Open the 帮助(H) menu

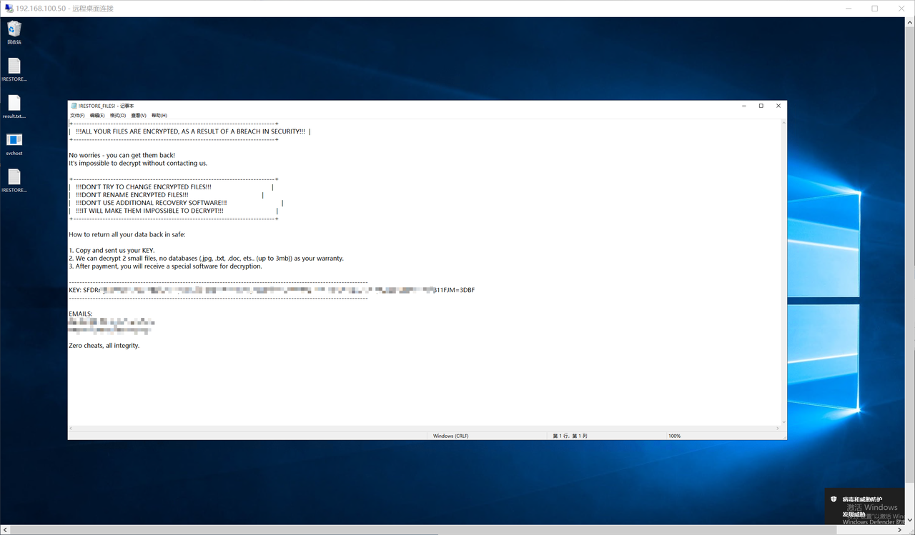tap(159, 116)
